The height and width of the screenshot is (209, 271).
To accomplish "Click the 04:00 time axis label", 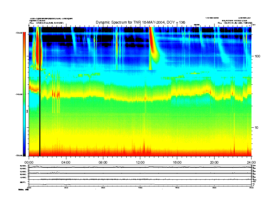I will click(x=66, y=163).
